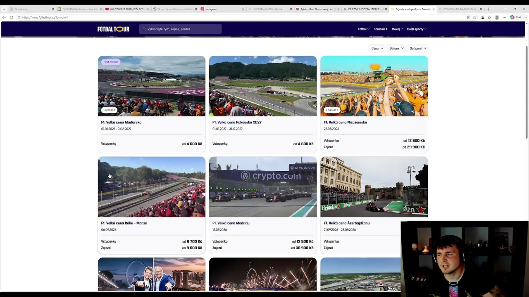Click the Ázerbájdžánu date range 21.09.2026 - 28.09.2026

340,230
